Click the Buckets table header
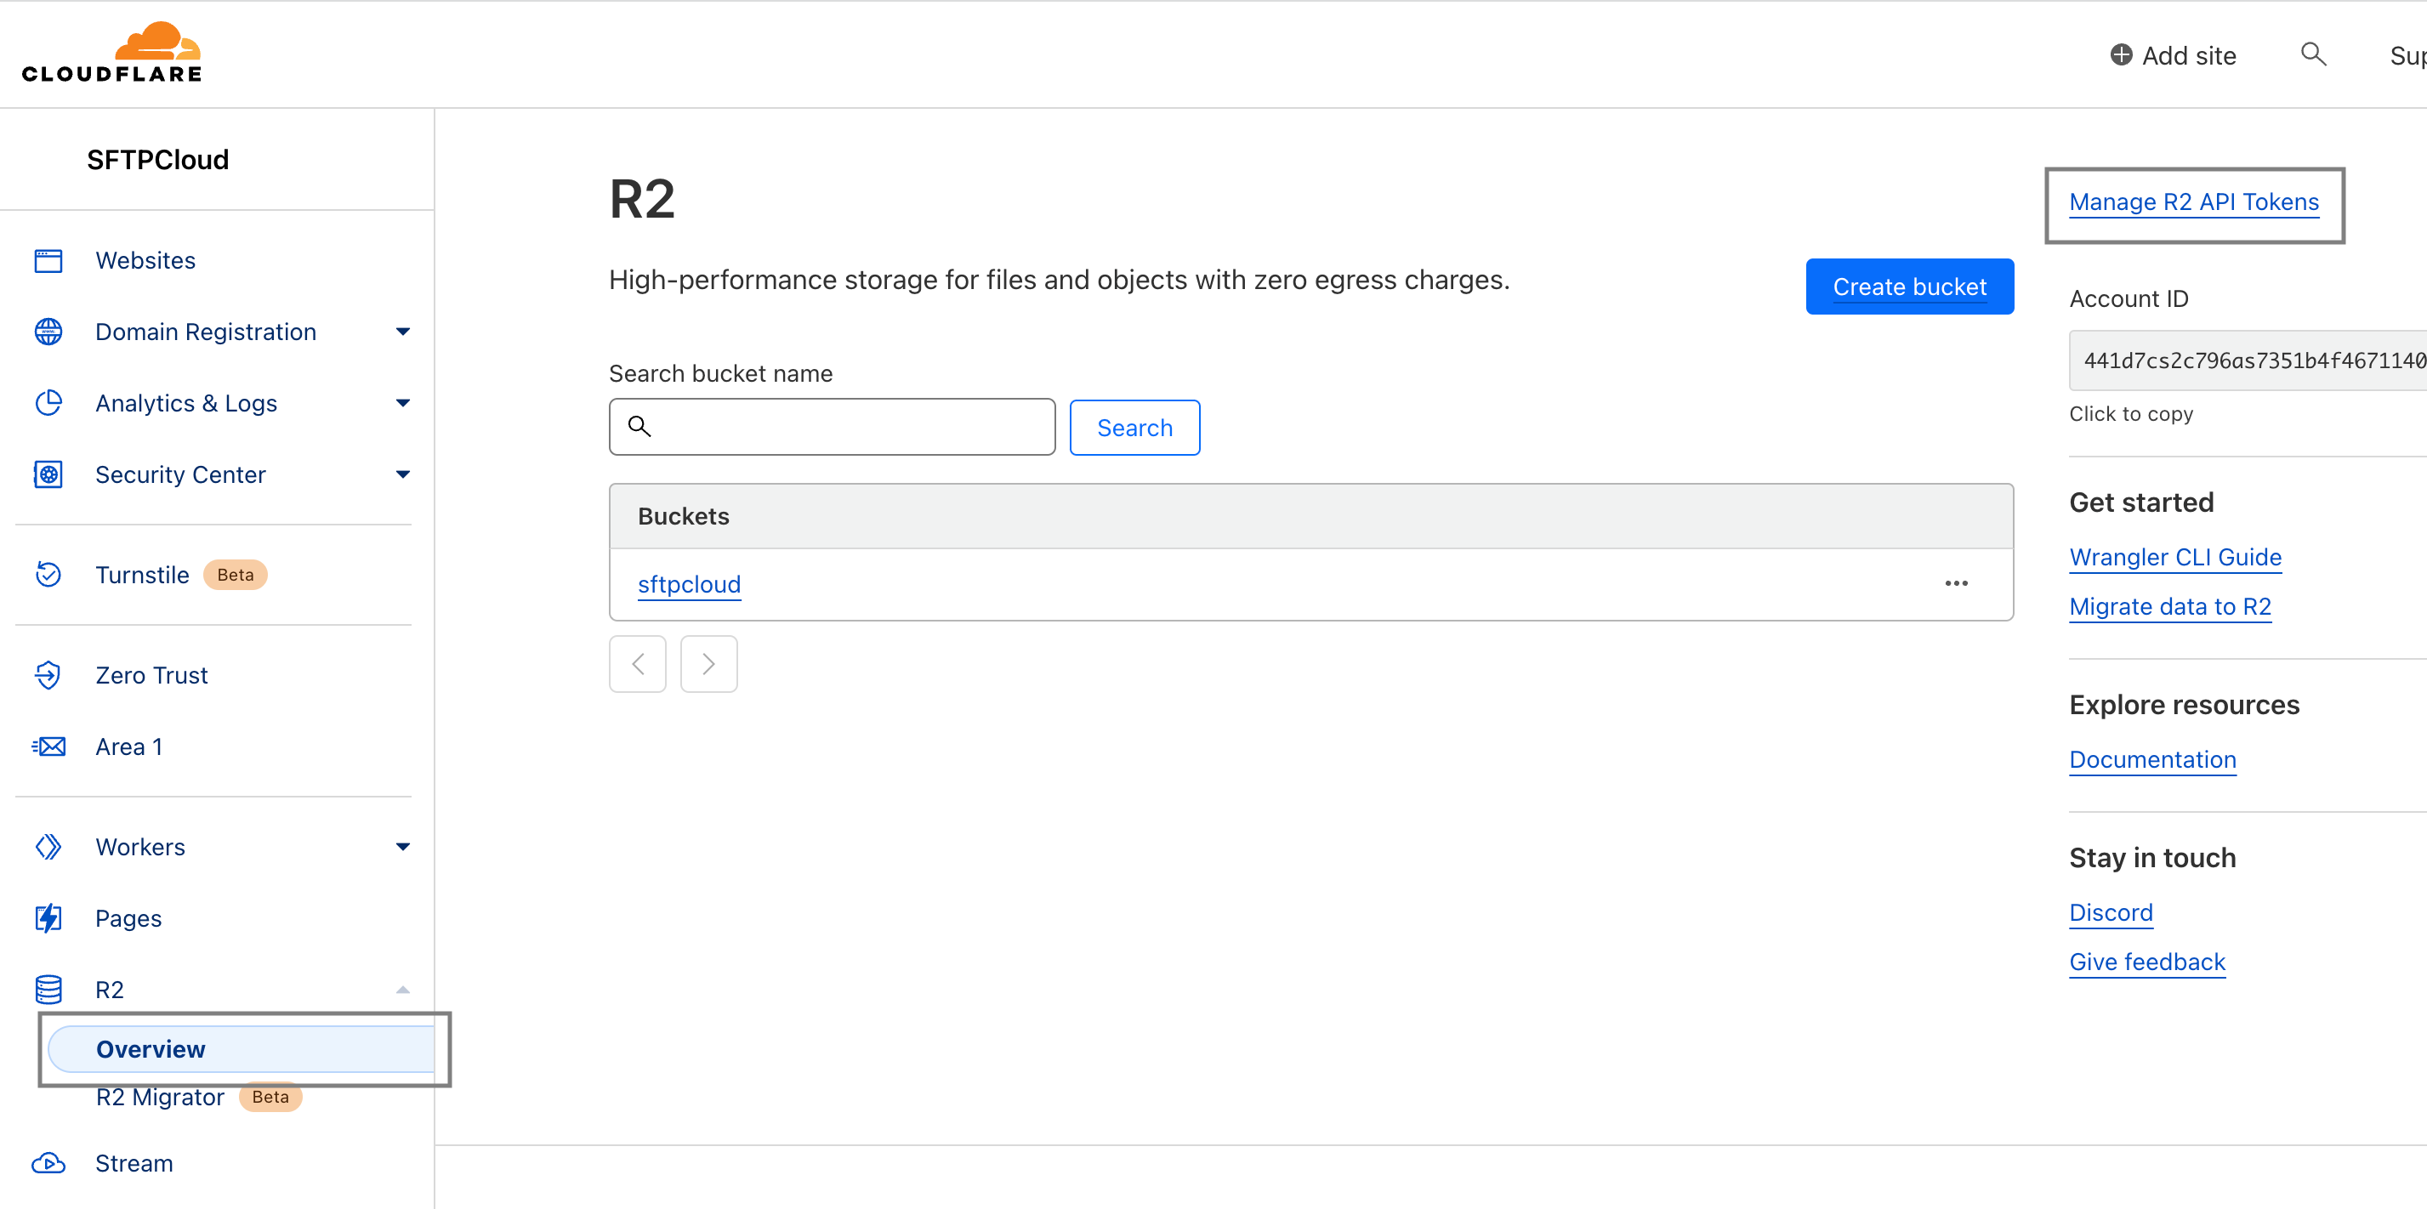The height and width of the screenshot is (1209, 2427). 1310,516
